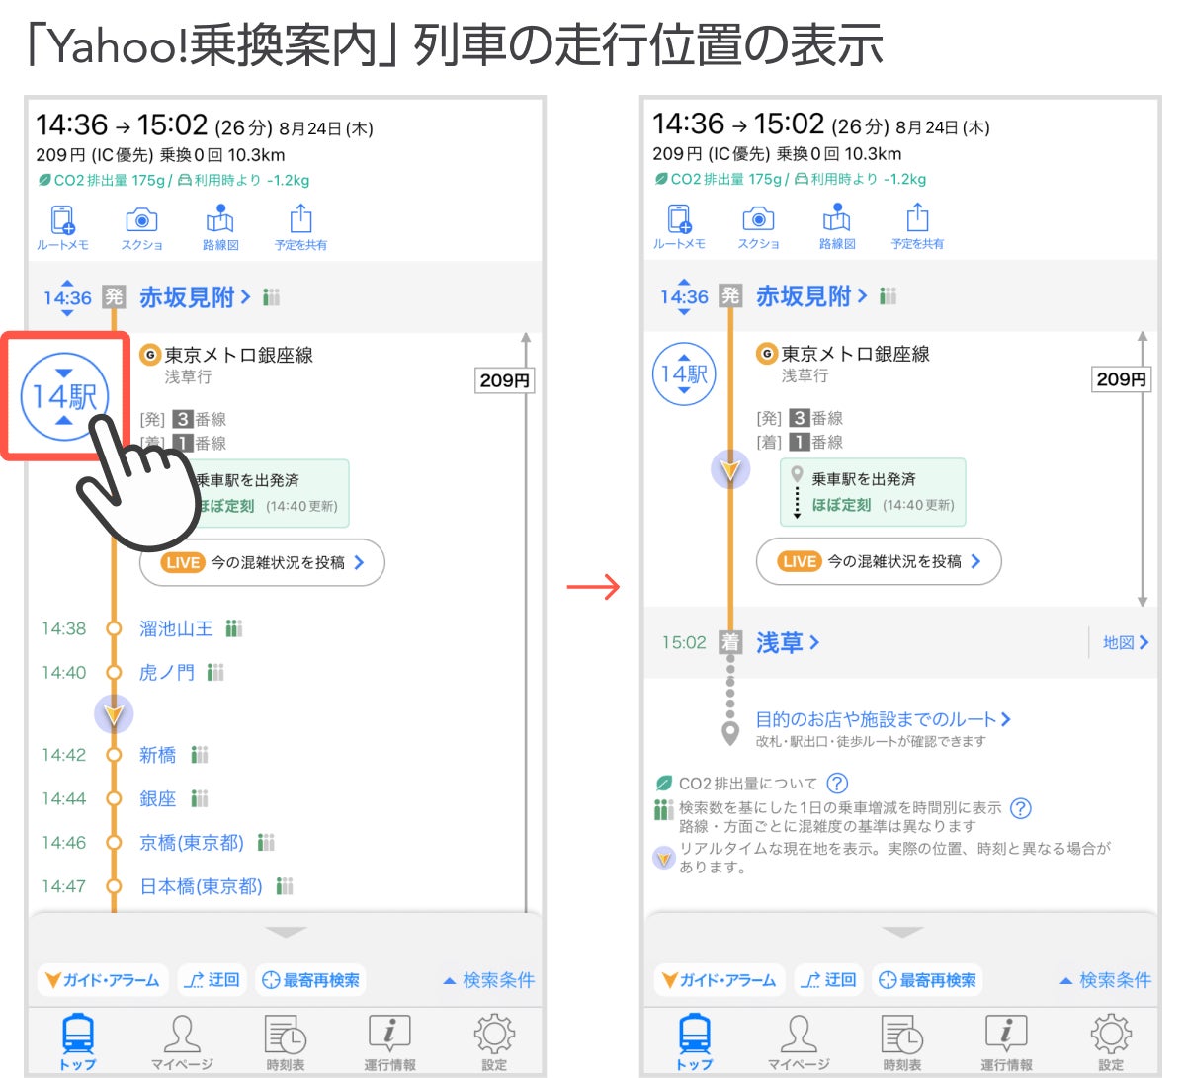Open 赤坂見附 station link in left screen
This screenshot has height=1078, width=1186.
pyautogui.click(x=195, y=297)
